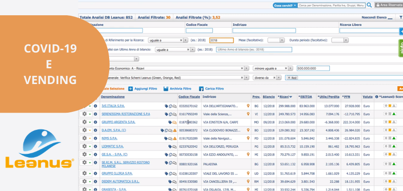Click gear icon in SERENISSIMA RISTORAZIONE row
The width and height of the screenshot is (403, 191).
tap(84, 114)
